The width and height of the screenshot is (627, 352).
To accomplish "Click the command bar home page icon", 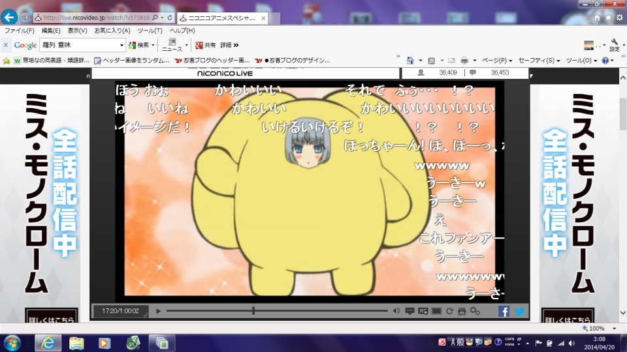I will coord(410,61).
